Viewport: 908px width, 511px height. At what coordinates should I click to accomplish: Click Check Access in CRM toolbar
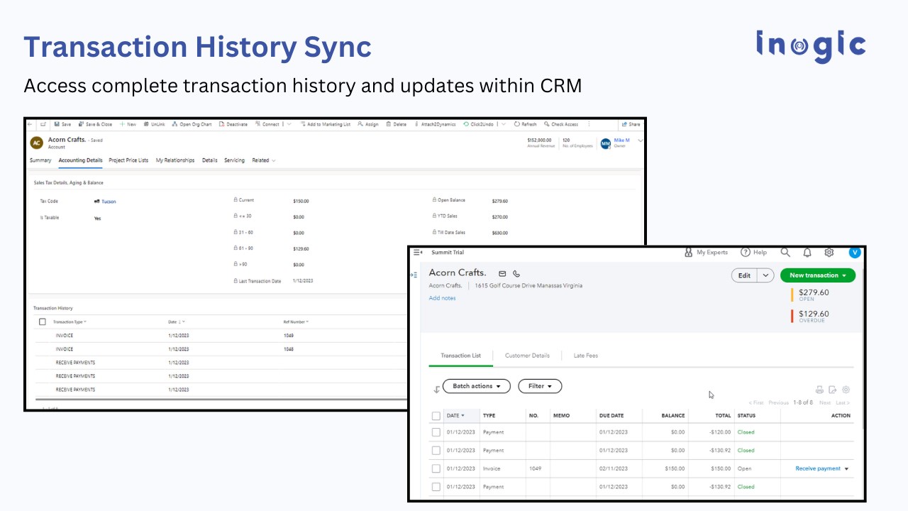561,124
